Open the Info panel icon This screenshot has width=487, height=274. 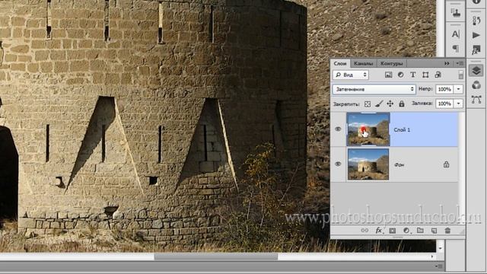tap(476, 2)
